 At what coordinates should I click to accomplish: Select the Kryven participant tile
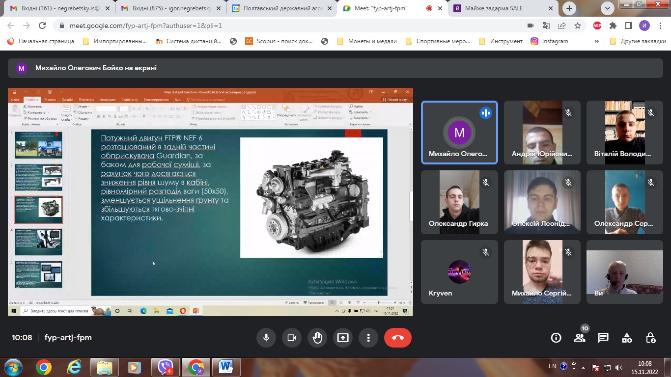[459, 272]
